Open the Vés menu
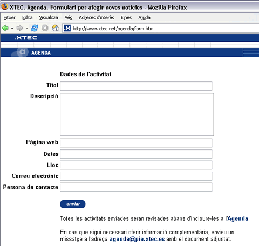 click(69, 18)
